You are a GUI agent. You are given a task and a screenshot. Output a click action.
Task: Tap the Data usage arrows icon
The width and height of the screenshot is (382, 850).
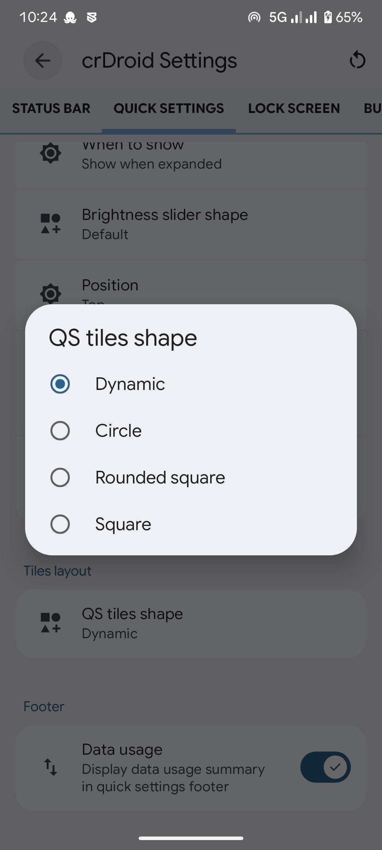click(51, 767)
